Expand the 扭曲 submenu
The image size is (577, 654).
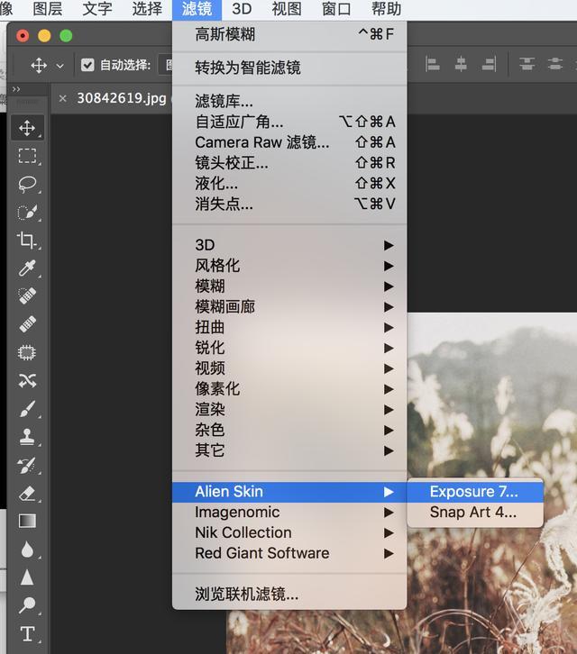tap(289, 327)
